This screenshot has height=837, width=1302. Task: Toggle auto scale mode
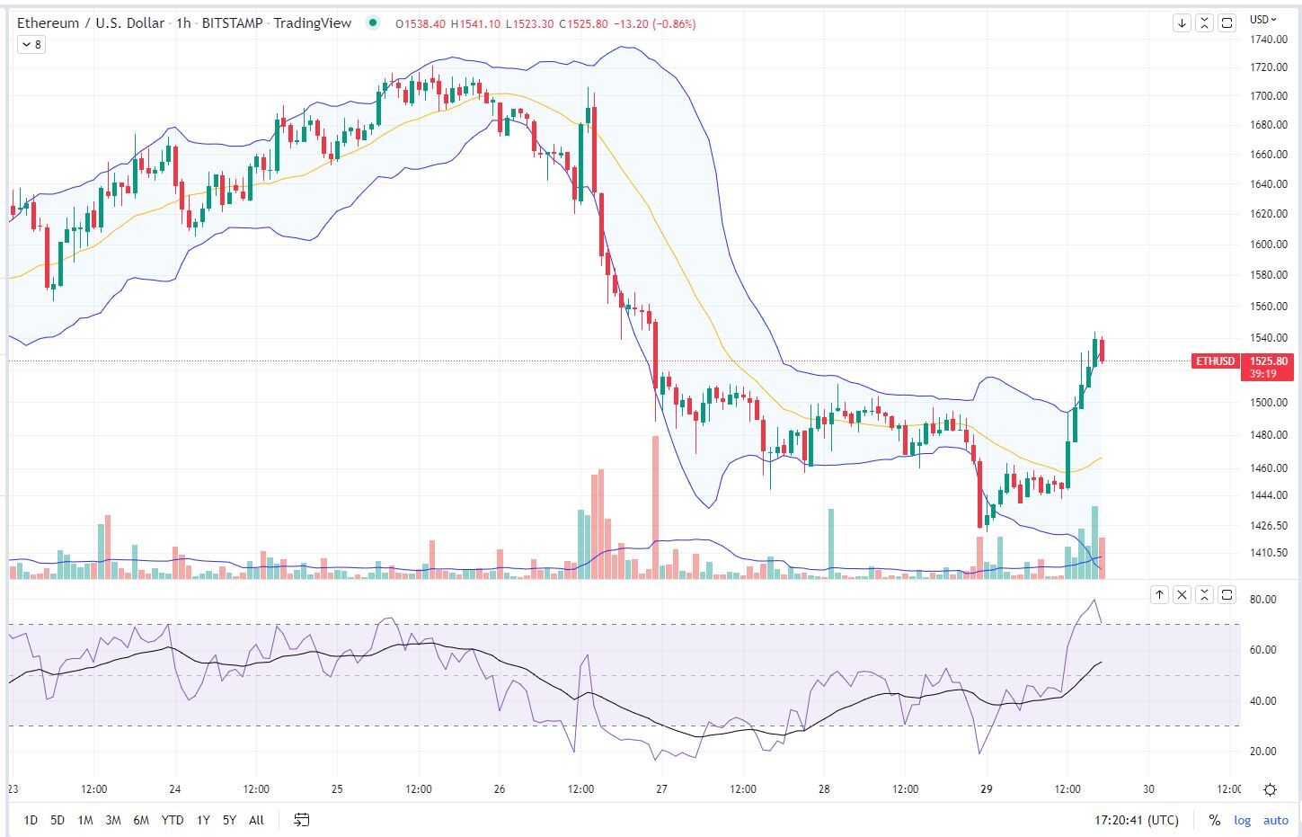pos(1275,820)
